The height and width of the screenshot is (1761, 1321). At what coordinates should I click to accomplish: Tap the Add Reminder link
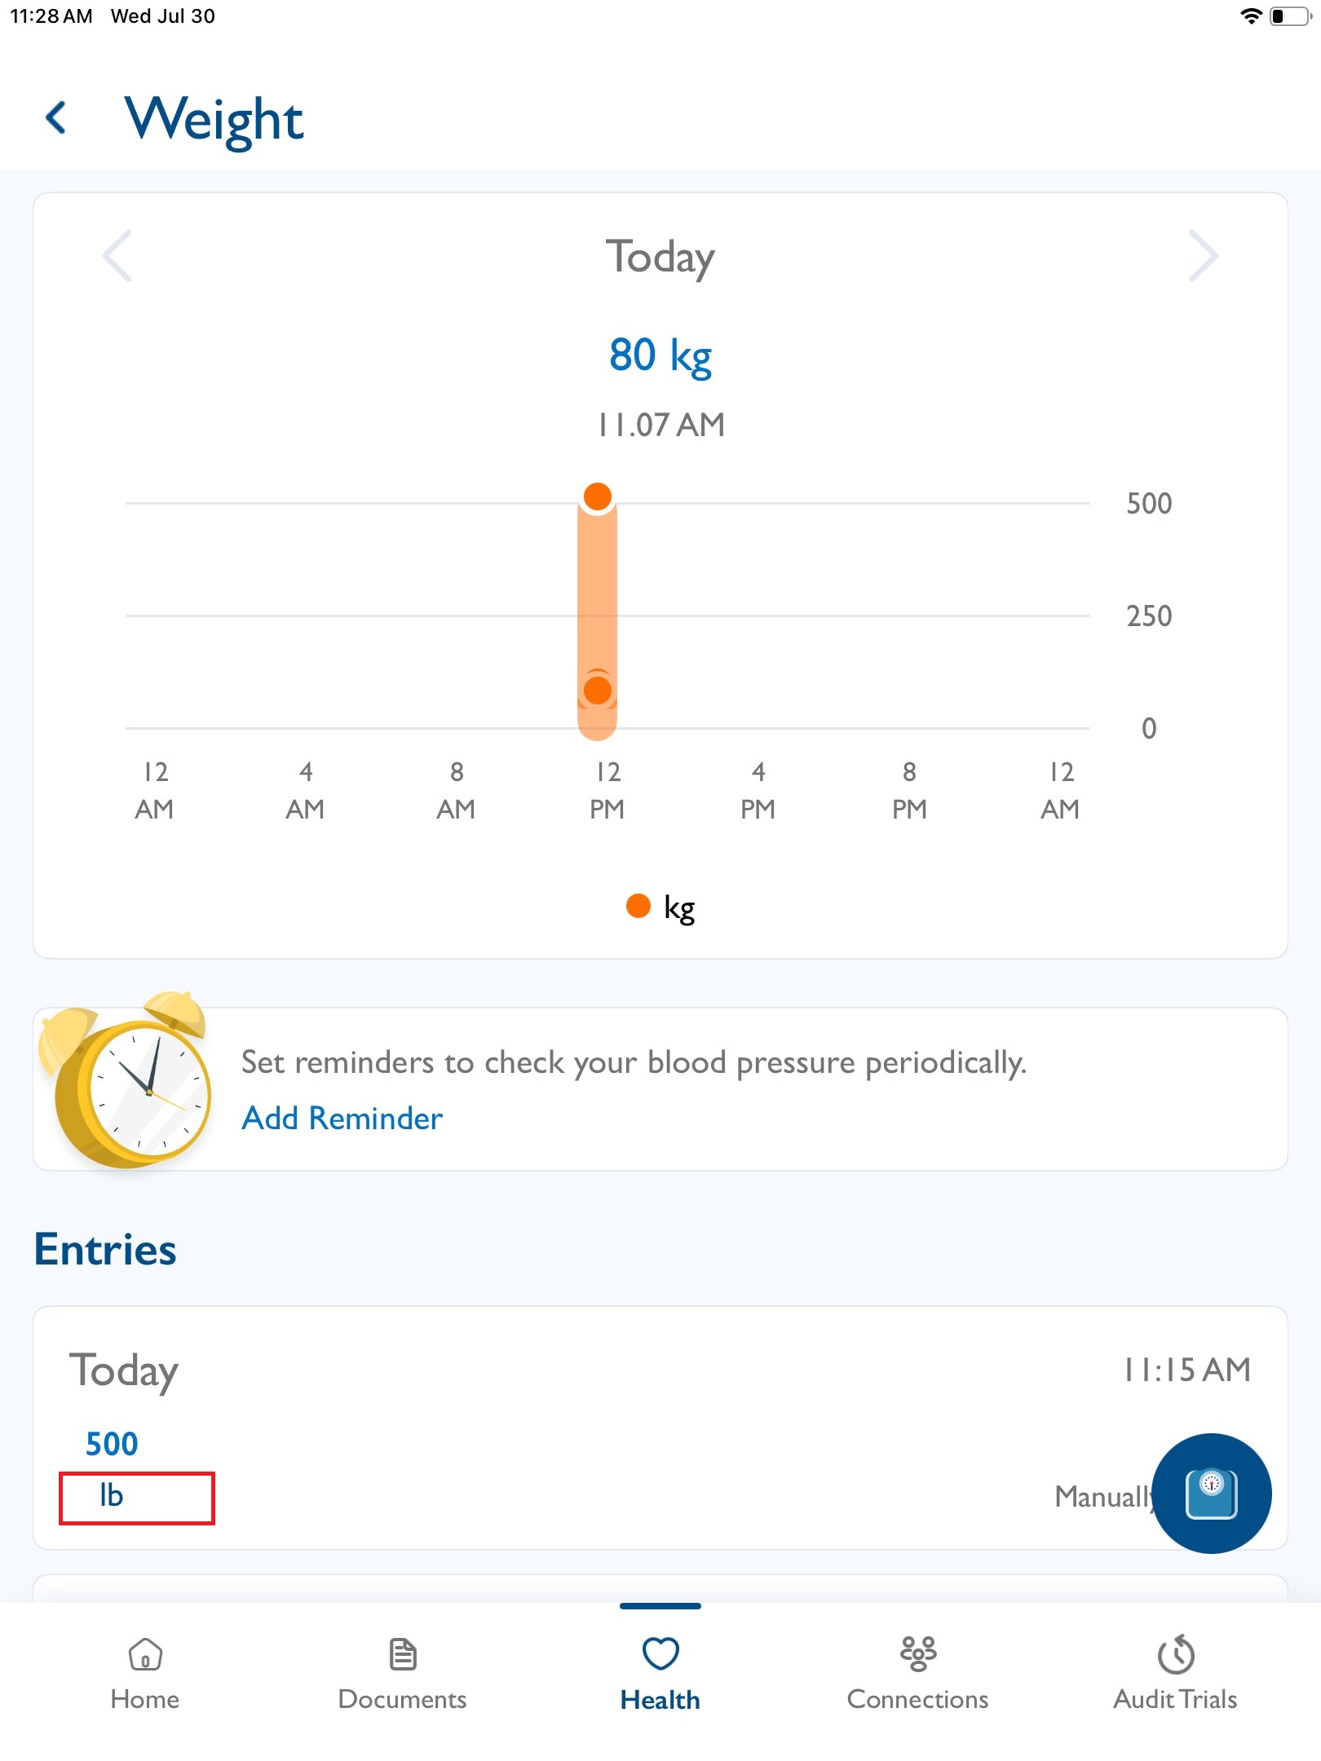click(x=342, y=1118)
